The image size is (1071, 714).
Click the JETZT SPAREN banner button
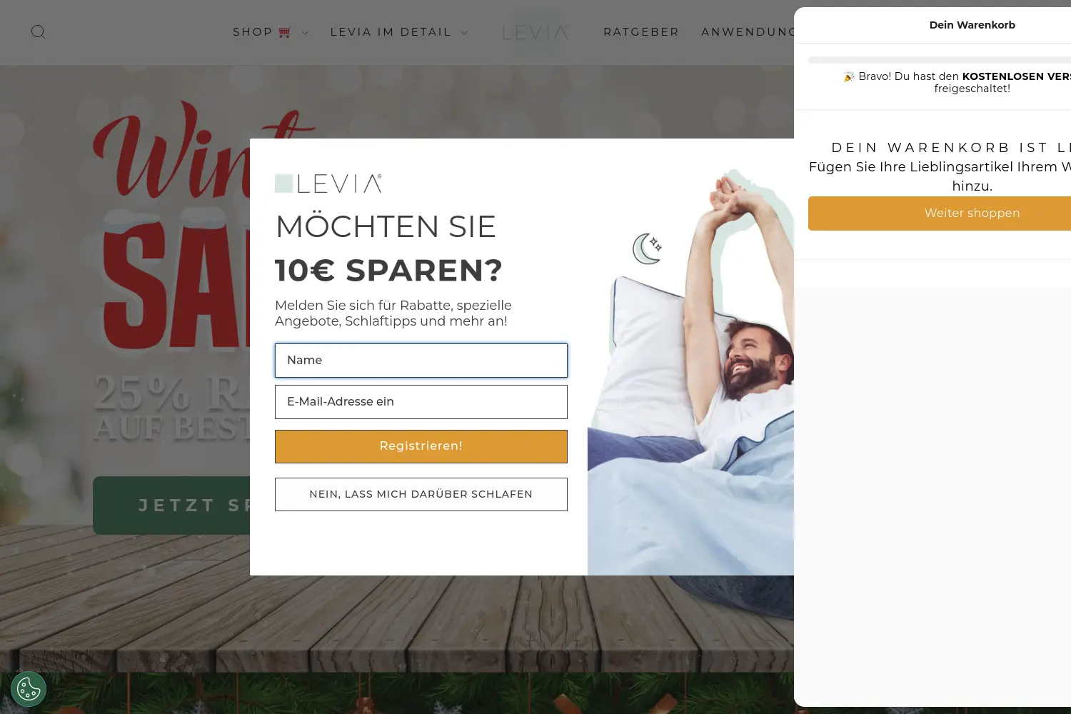(171, 506)
